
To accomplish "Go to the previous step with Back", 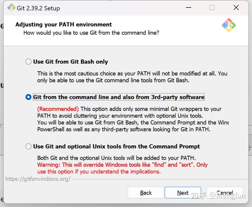I will point(146,193).
